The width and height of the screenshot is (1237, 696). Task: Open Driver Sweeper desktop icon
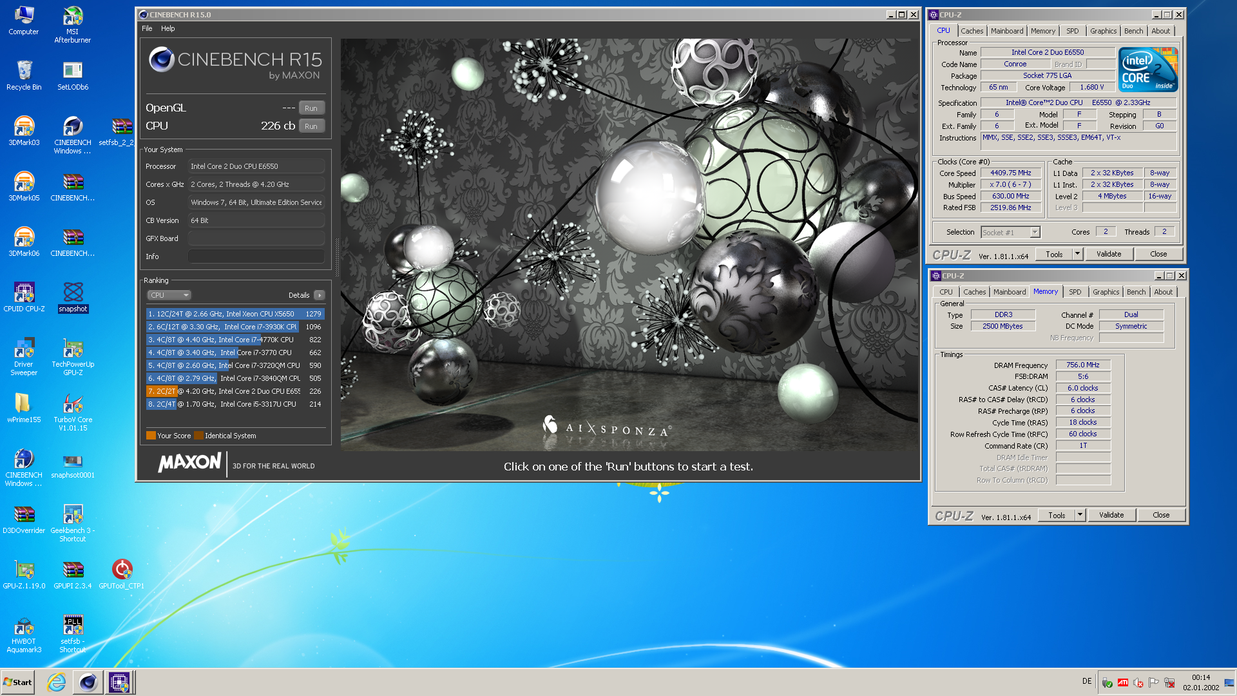(x=24, y=357)
